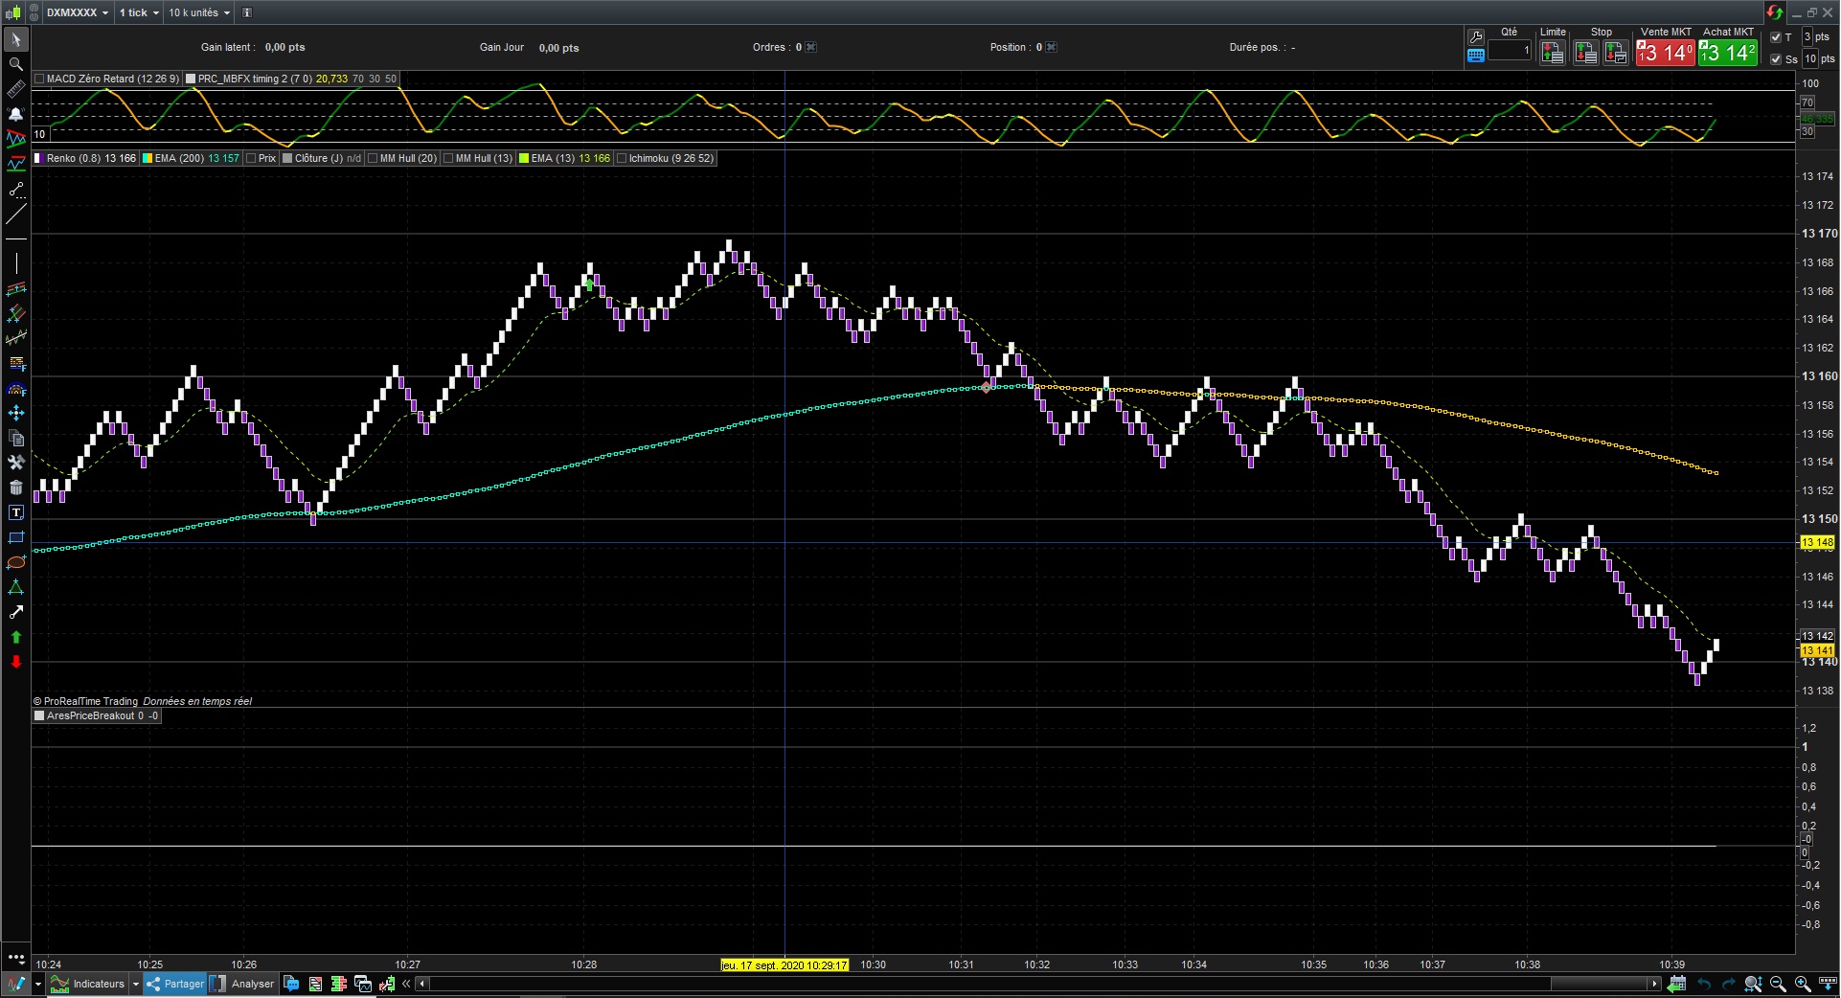1841x998 pixels.
Task: Open the Analyser menu
Action: tap(251, 984)
